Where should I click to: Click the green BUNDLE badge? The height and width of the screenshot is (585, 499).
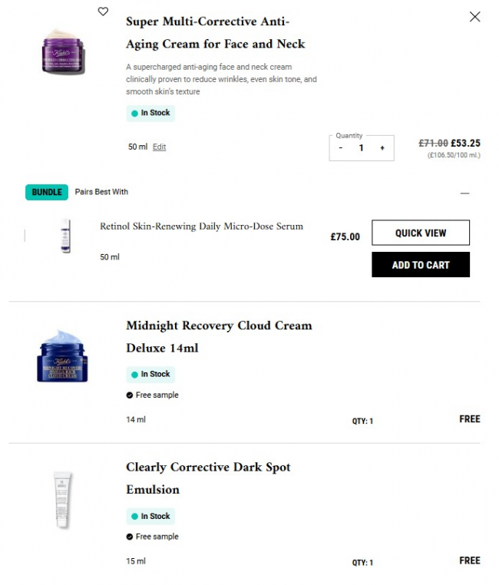click(46, 192)
